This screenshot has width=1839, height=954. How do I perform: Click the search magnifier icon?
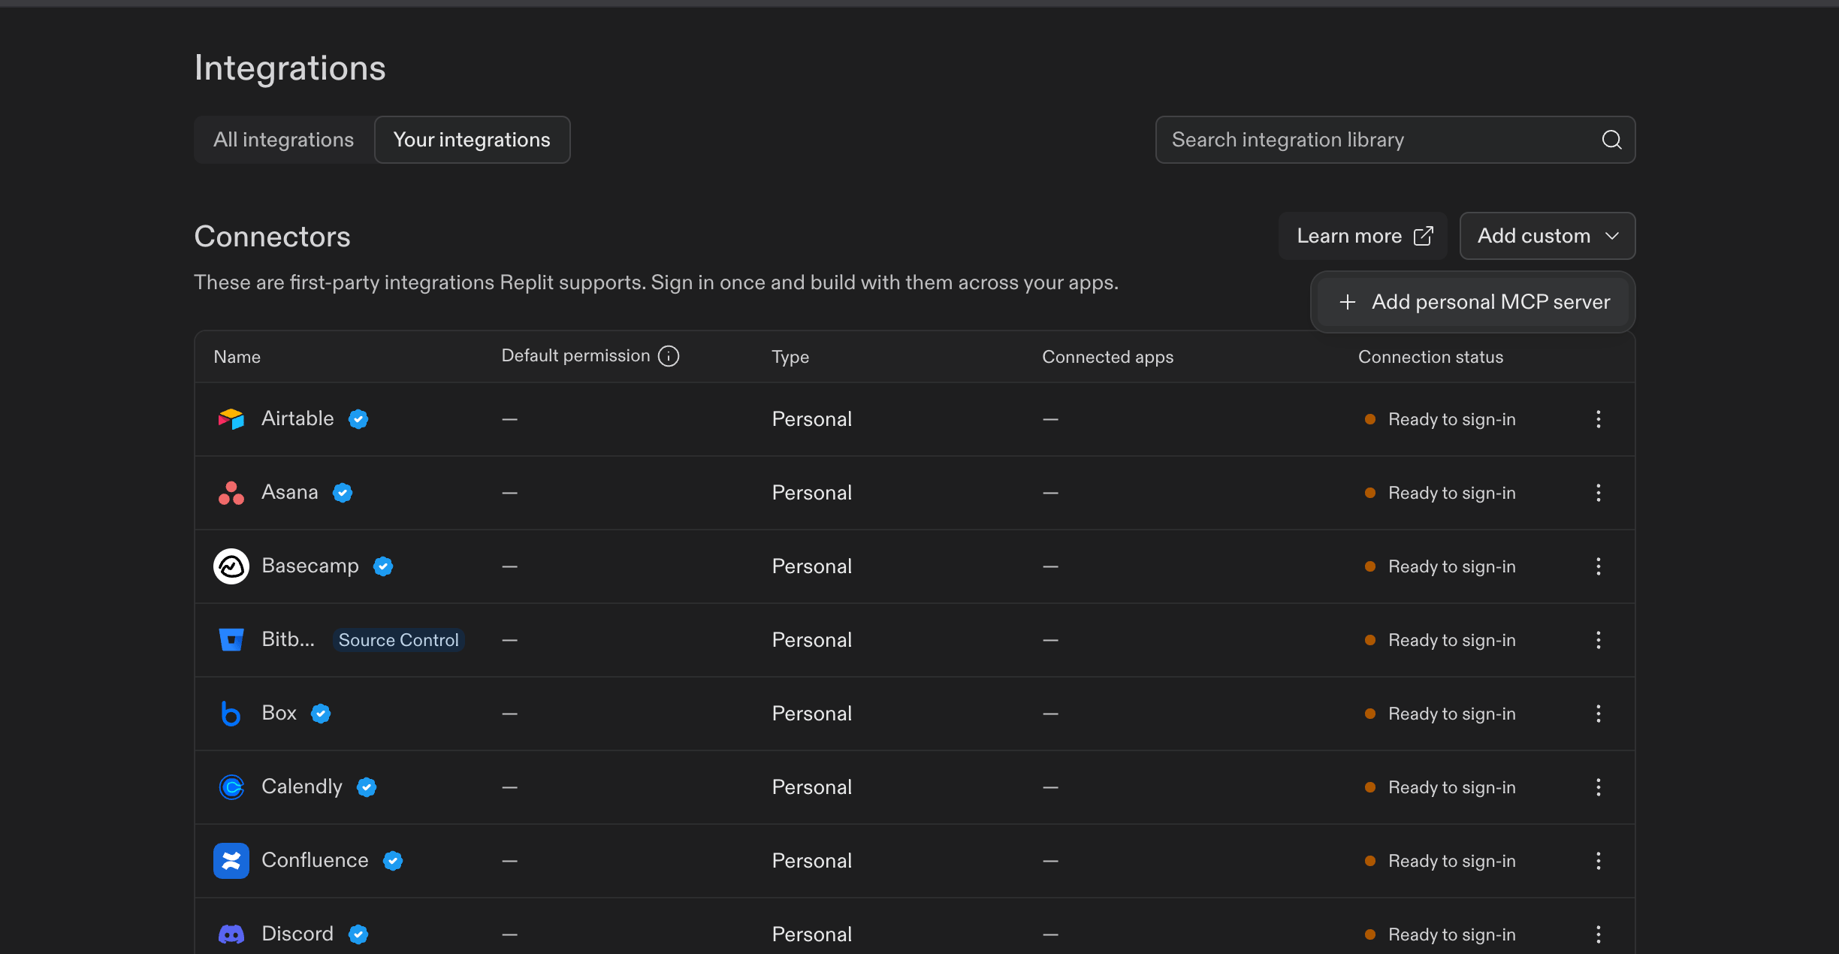[x=1611, y=140]
